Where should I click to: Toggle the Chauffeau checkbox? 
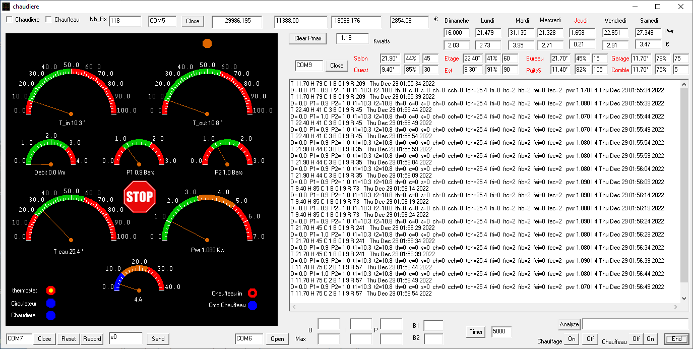click(x=49, y=20)
